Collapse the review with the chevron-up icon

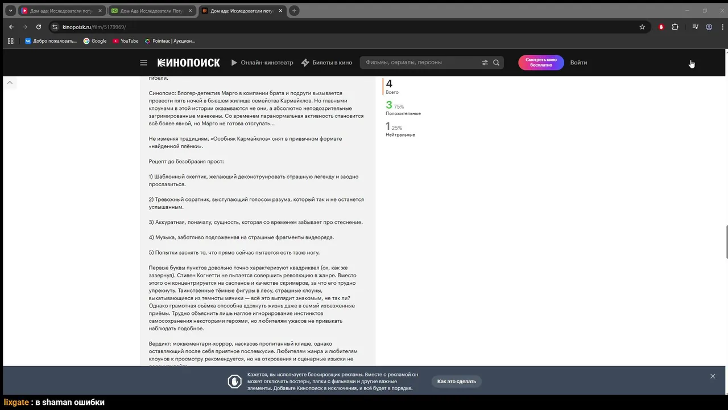pos(10,83)
